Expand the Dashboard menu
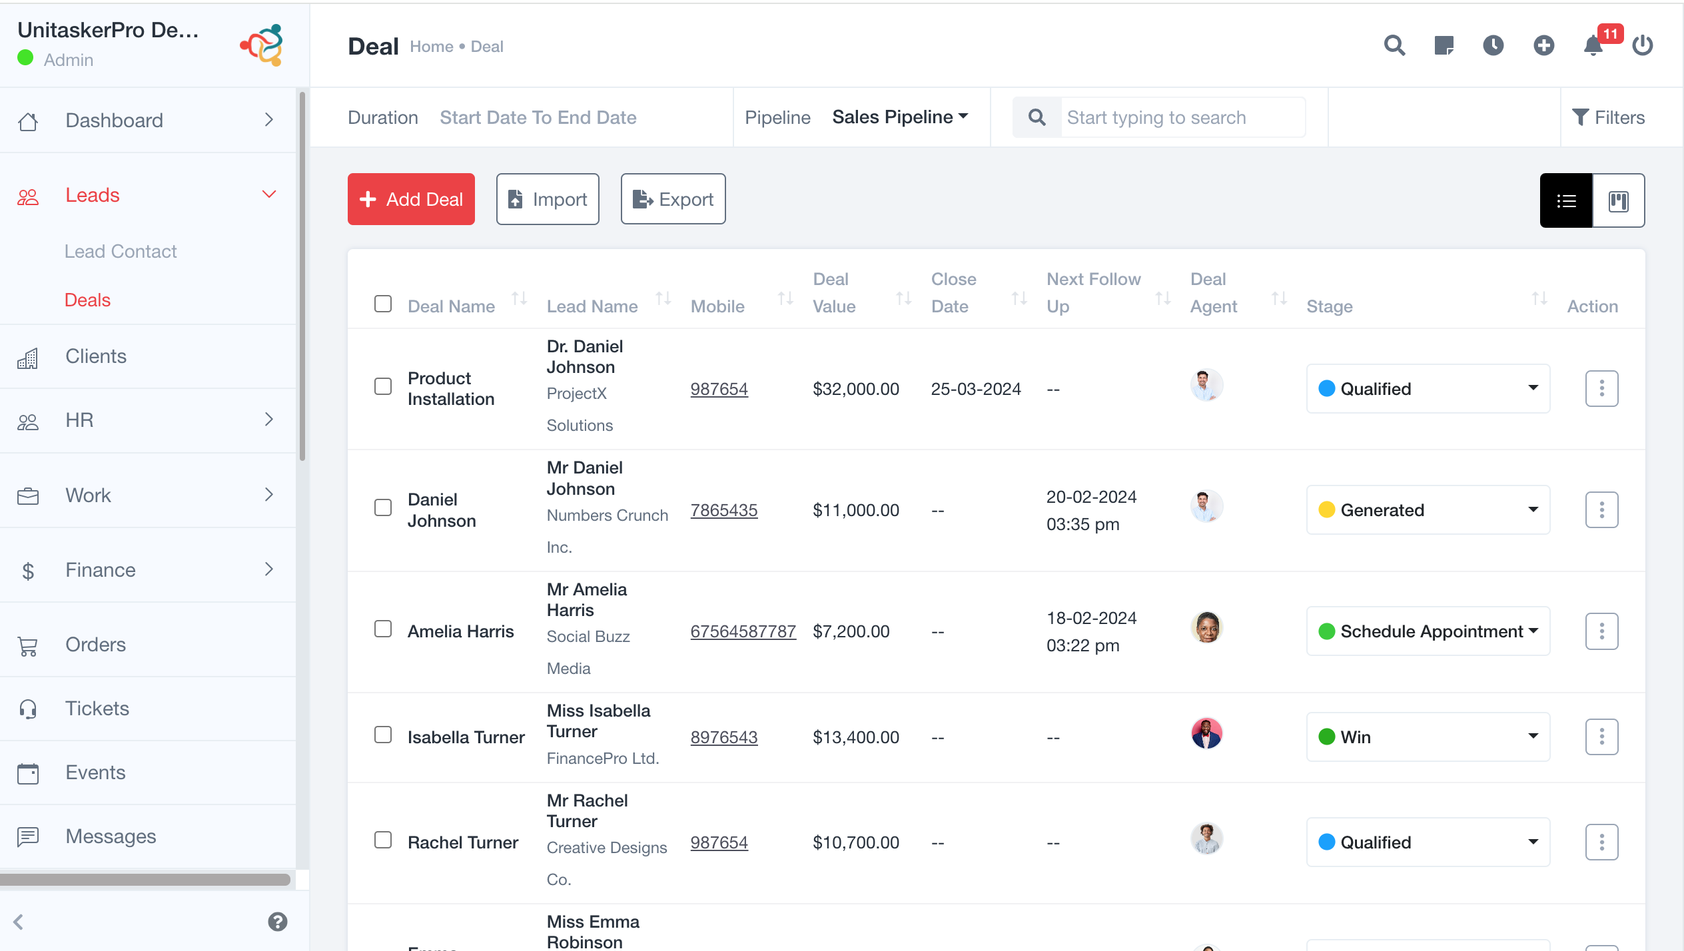 (x=148, y=121)
